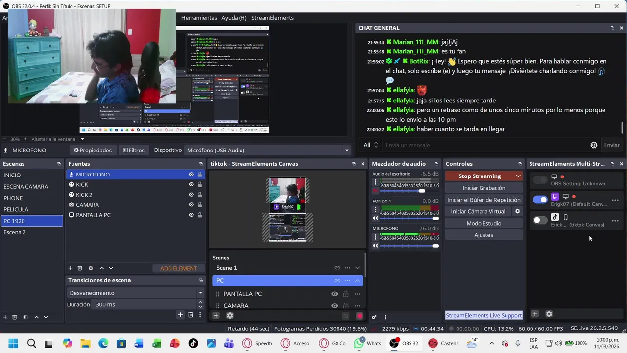Add multi-stream output with plus icon
627x353 pixels.
pos(535,314)
